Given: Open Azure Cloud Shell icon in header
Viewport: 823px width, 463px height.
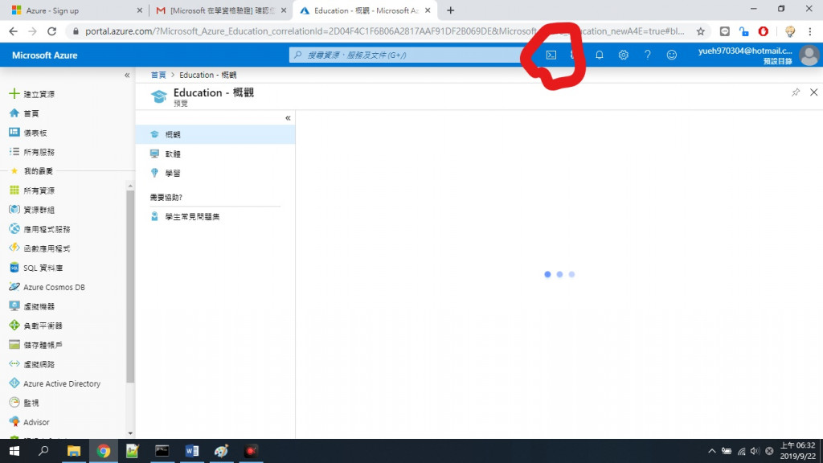Looking at the screenshot, I should [x=551, y=55].
